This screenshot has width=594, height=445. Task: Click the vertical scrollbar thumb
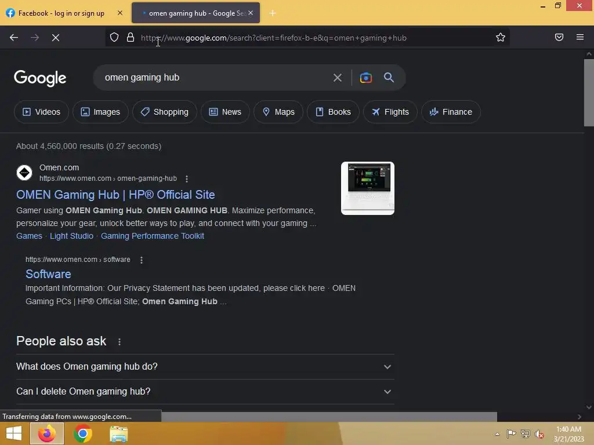[x=589, y=92]
